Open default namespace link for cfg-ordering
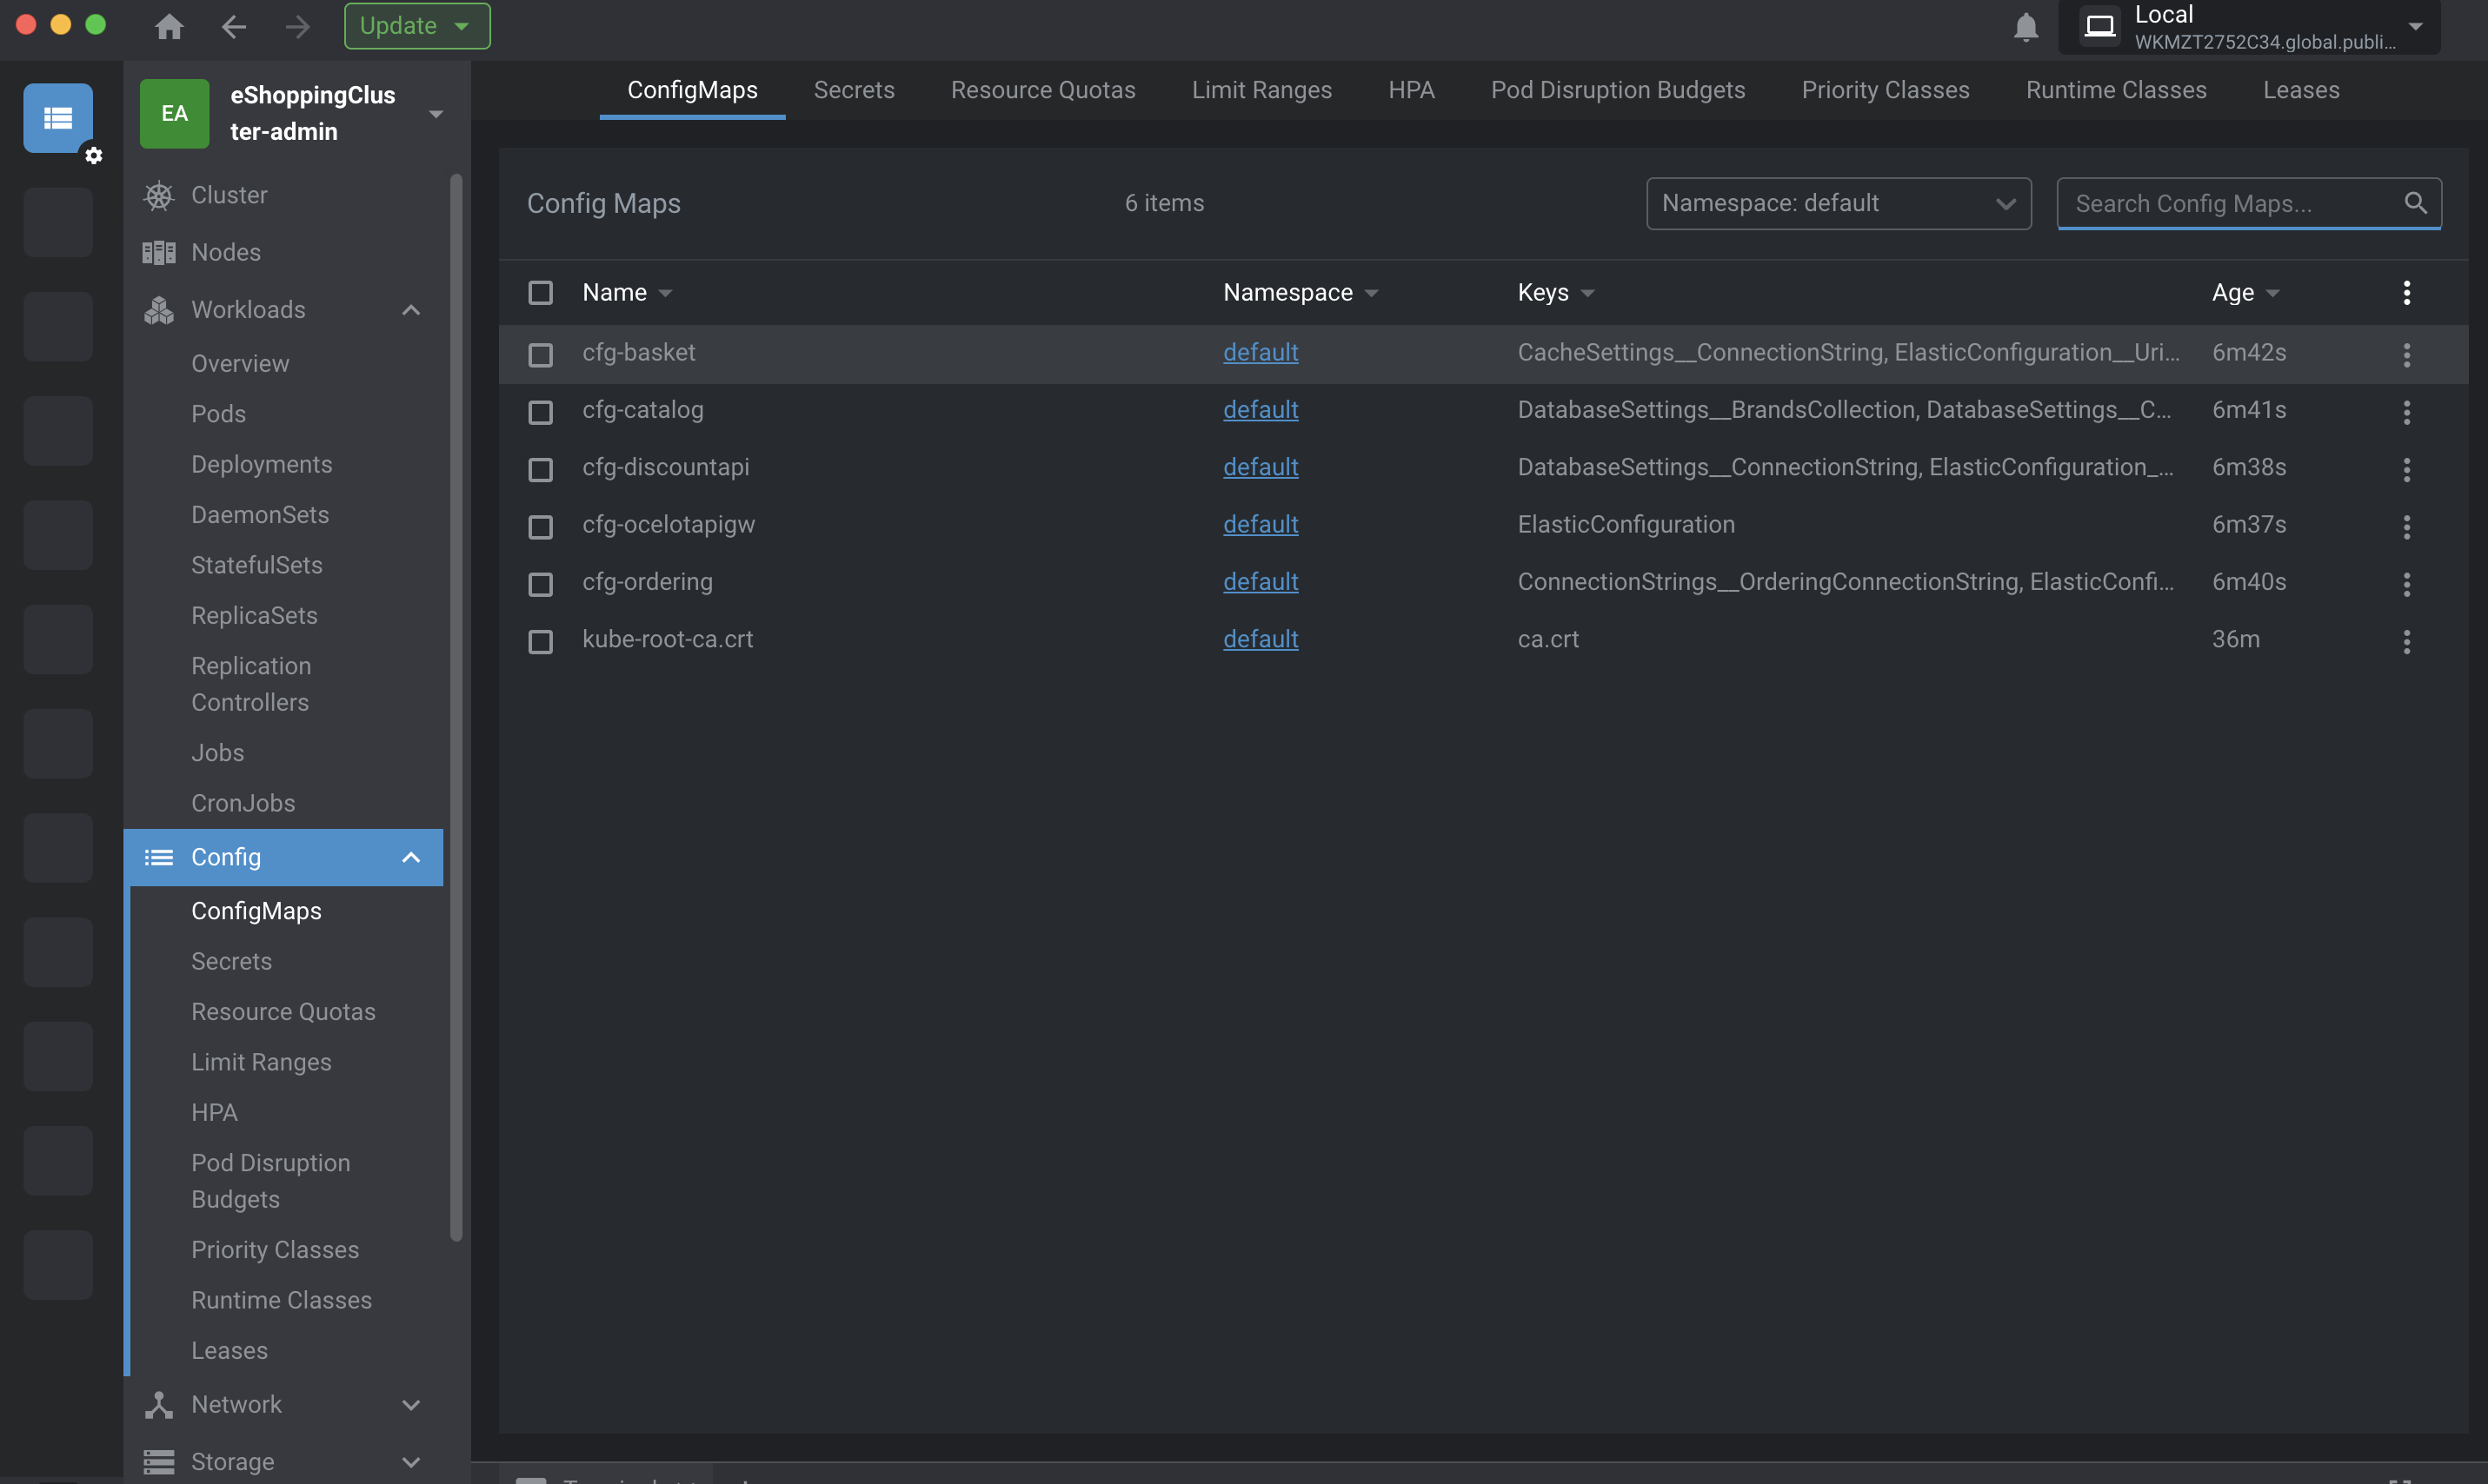The width and height of the screenshot is (2488, 1484). tap(1261, 581)
